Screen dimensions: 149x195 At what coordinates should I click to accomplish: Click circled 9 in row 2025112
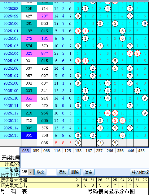pyautogui.click(x=145, y=113)
